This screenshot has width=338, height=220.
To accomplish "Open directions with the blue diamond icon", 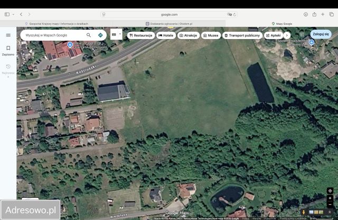I will pos(100,35).
